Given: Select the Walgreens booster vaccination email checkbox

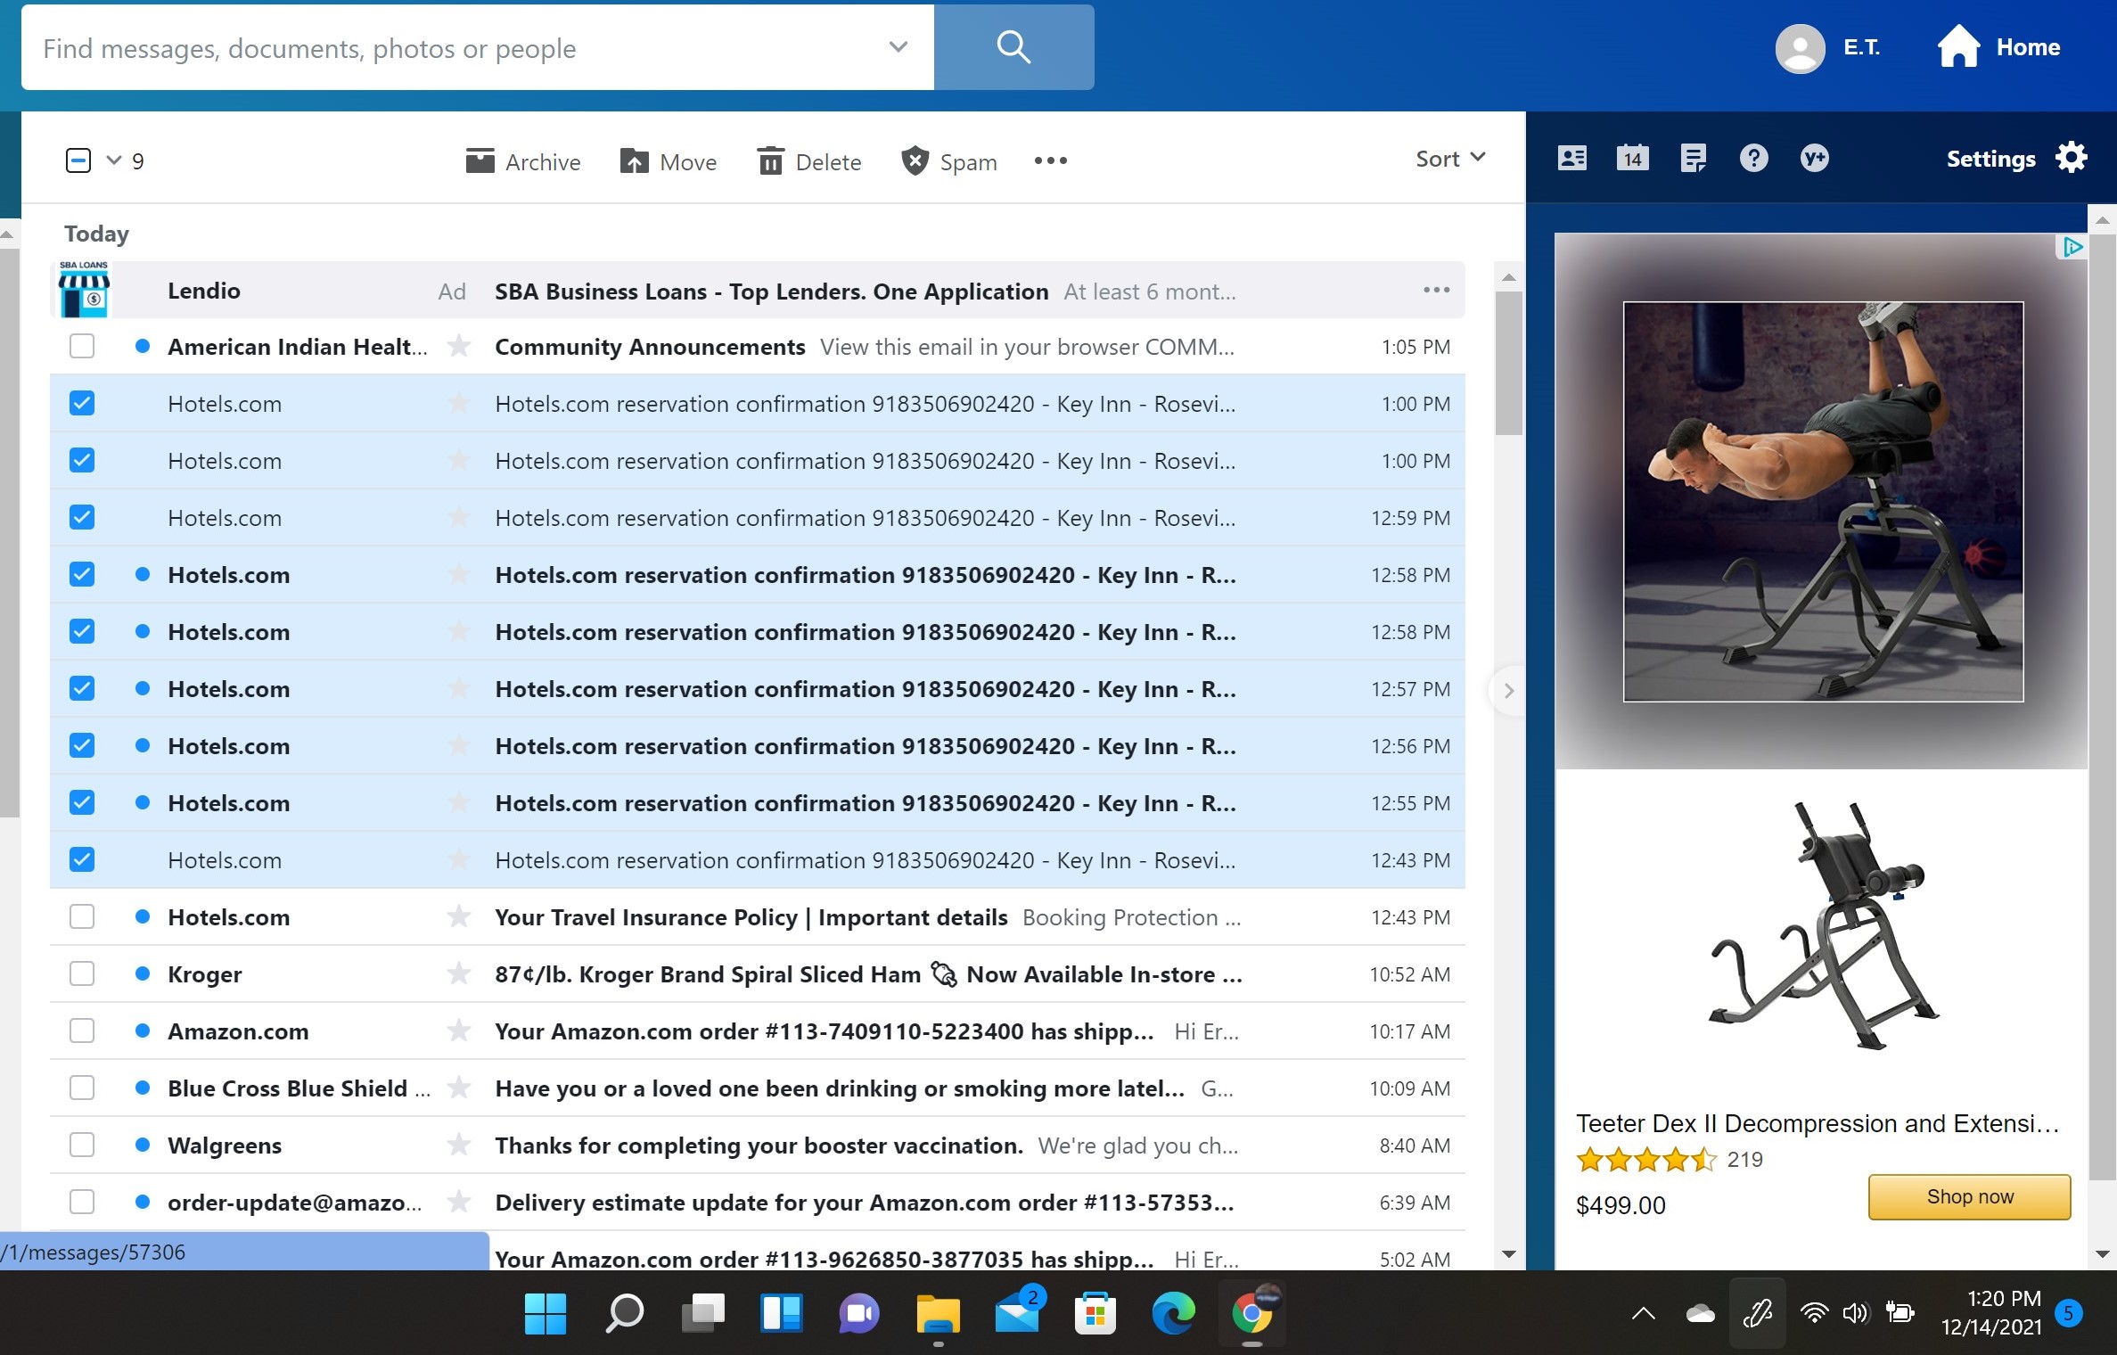Looking at the screenshot, I should coord(82,1145).
